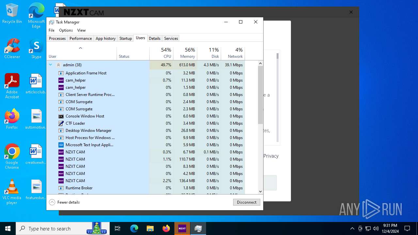This screenshot has height=235, width=418.
Task: Click the Task Manager taskbar icon
Action: point(198,228)
